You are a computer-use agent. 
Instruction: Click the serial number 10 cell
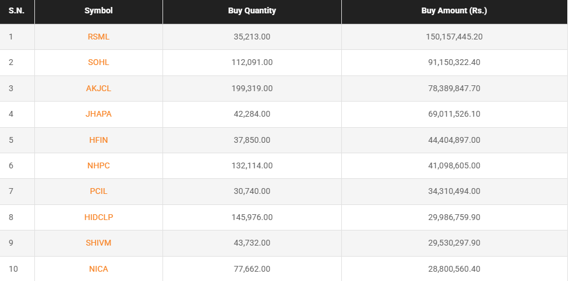[13, 269]
